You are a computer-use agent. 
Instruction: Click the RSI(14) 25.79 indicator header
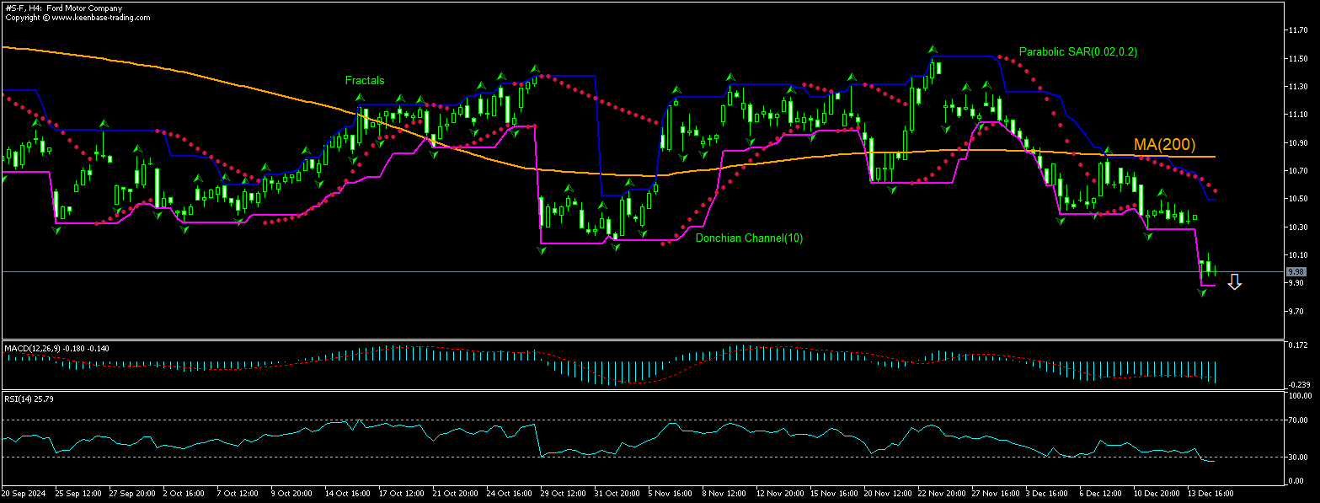(x=28, y=400)
